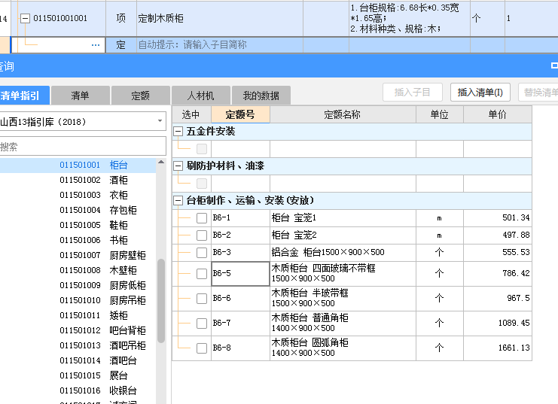Click the B6-5 定额号 cell
The height and width of the screenshot is (404, 558).
coord(240,274)
